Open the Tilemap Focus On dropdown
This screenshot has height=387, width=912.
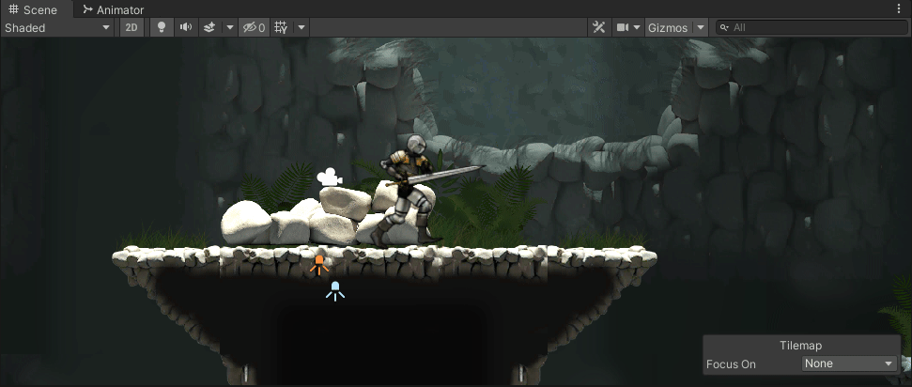click(x=850, y=364)
